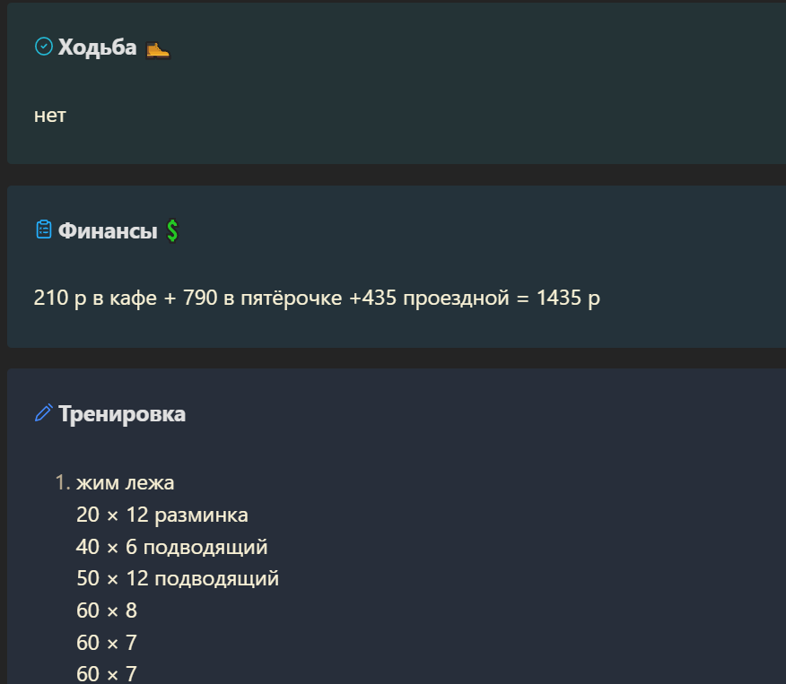
Task: Click the first 60 × 7 line
Action: click(107, 643)
